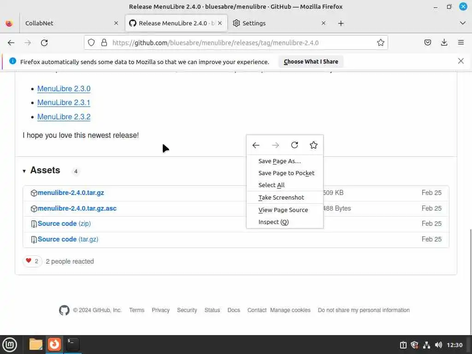Click context menu Back arrow
Screen dimensions: 472x354
click(256, 145)
